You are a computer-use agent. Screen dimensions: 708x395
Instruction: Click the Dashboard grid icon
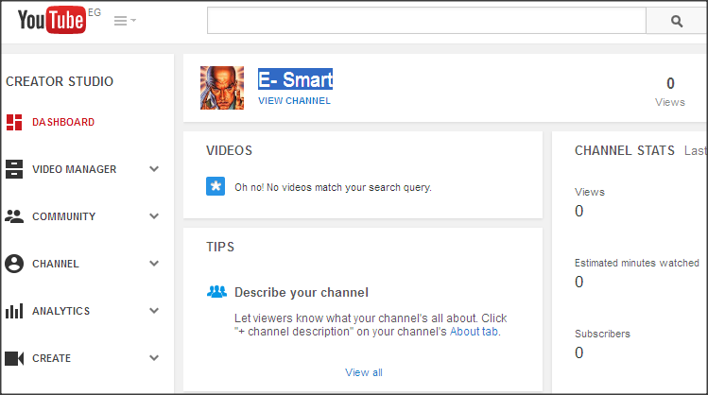click(x=14, y=122)
